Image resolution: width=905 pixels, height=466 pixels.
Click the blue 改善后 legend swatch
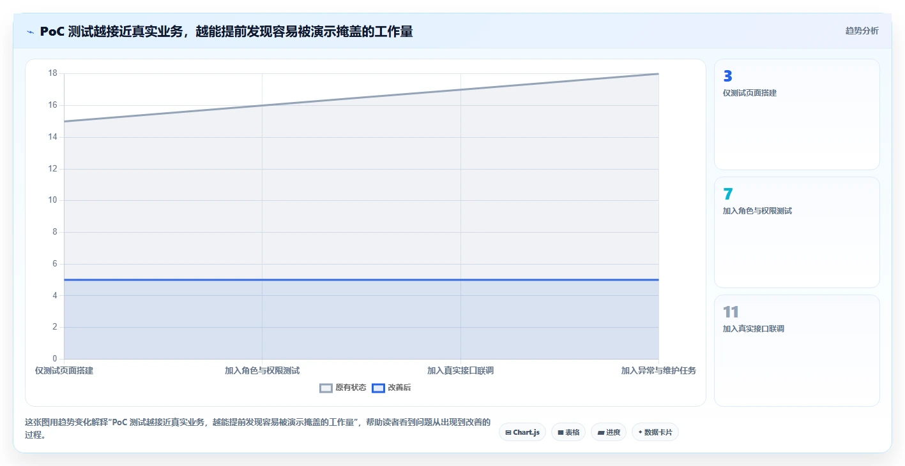[x=379, y=388]
